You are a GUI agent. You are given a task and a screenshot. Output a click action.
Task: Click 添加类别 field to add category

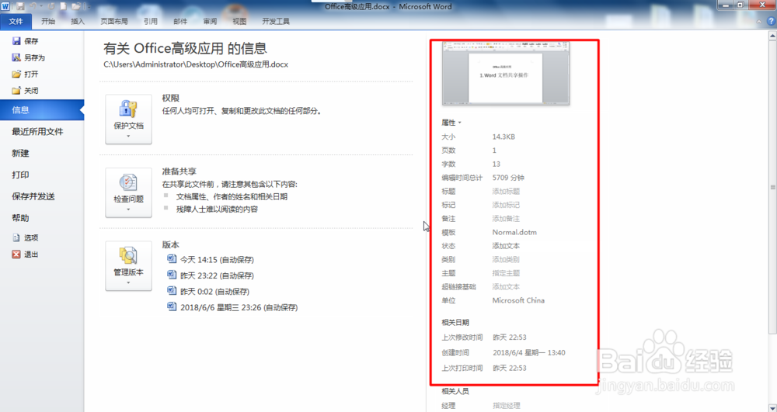pos(506,260)
